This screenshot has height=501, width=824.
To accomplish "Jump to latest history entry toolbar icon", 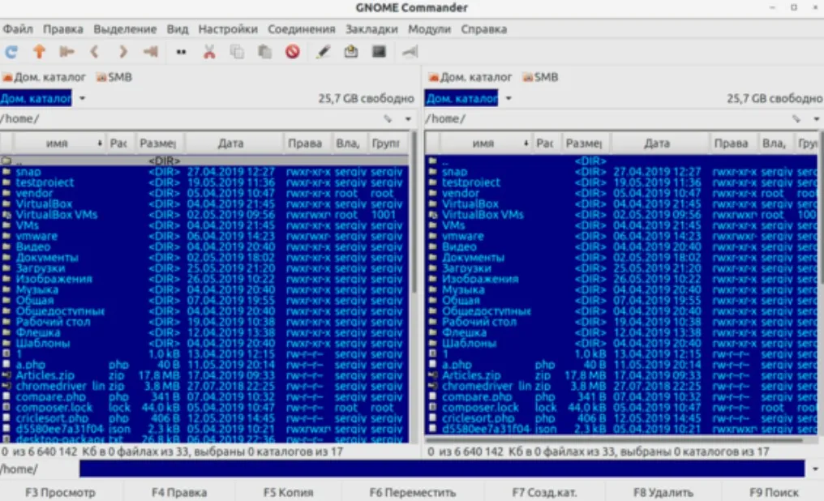I will 151,51.
